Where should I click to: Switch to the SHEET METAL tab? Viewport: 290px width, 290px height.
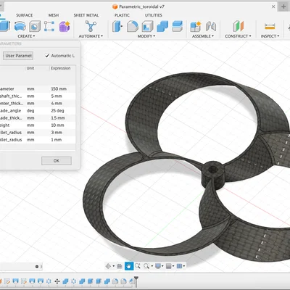(x=86, y=15)
